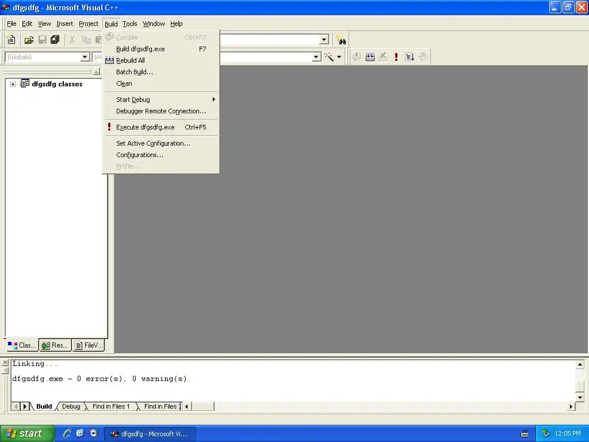The width and height of the screenshot is (589, 442).
Task: Click the Save disk icon
Action: pyautogui.click(x=43, y=40)
